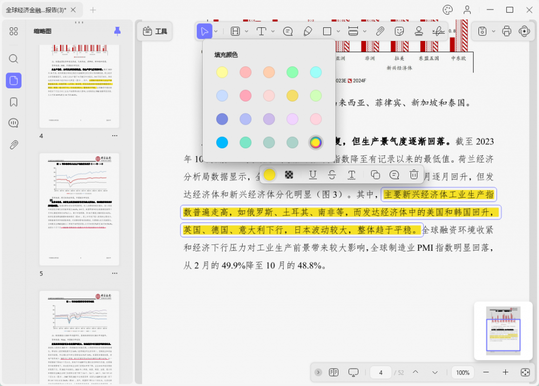This screenshot has width=539, height=386.
Task: Click the signature tool icon
Action: [x=438, y=31]
